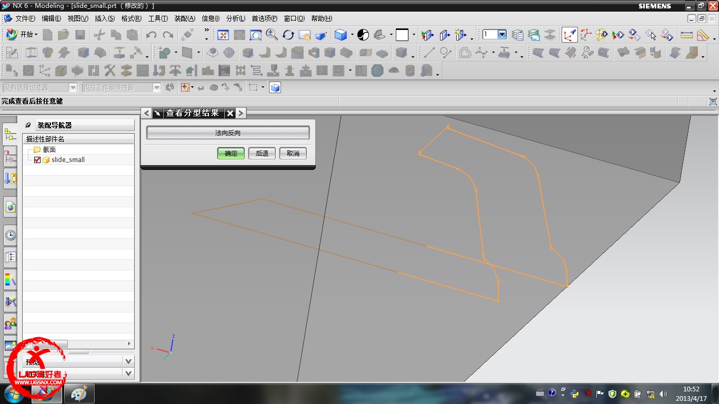Open the 文件(F) menu

tap(25, 18)
